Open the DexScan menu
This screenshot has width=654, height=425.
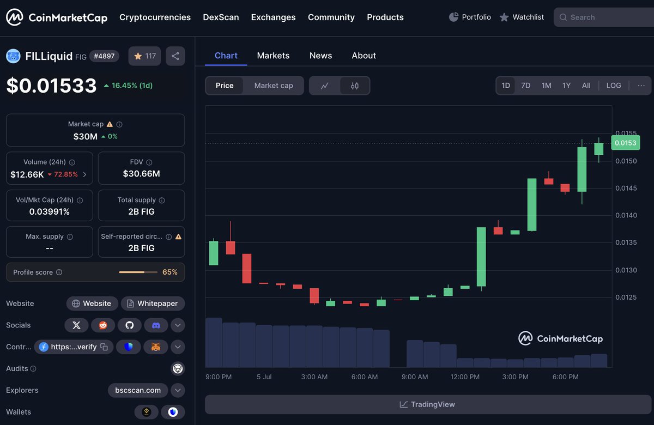pos(221,17)
